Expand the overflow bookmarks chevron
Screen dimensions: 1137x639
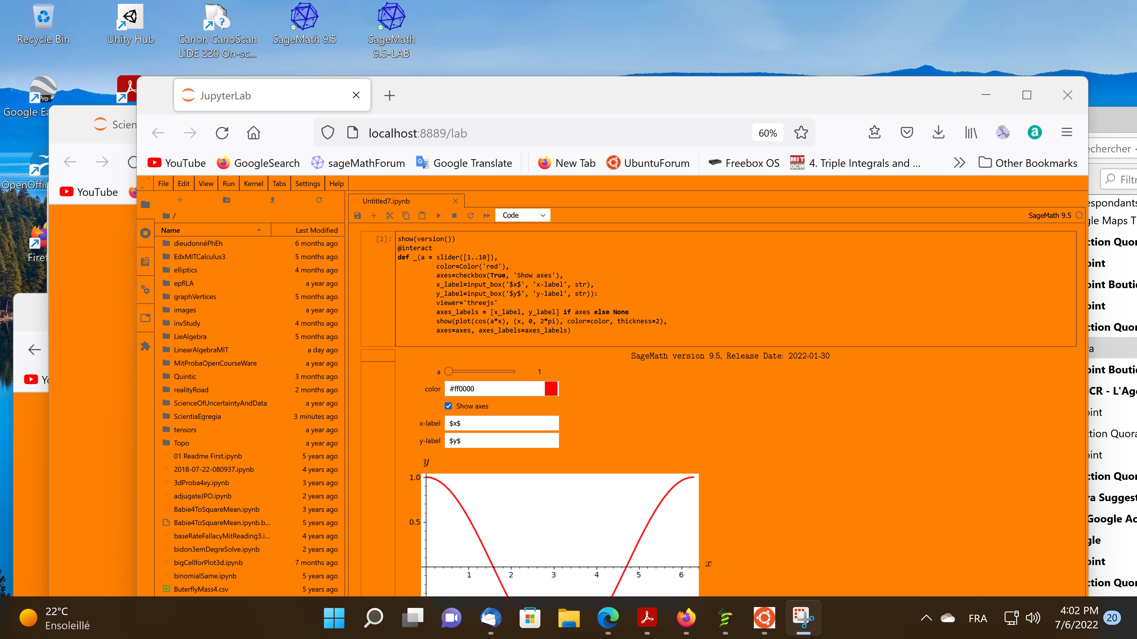960,163
